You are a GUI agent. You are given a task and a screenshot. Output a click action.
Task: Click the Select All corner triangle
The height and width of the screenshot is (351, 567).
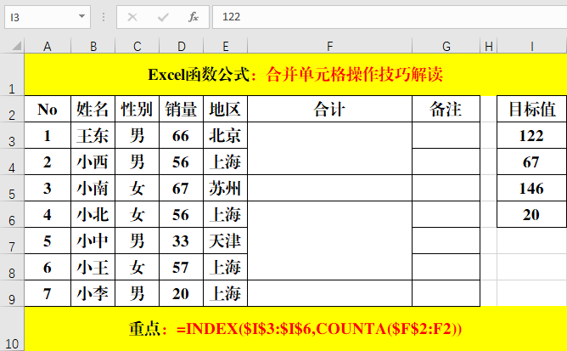point(16,46)
